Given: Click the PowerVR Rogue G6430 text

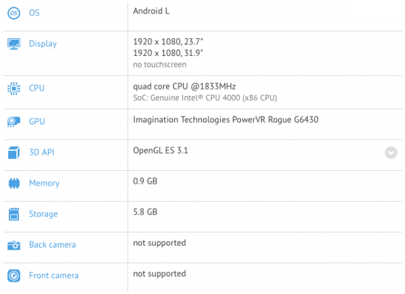Looking at the screenshot, I should [x=275, y=120].
